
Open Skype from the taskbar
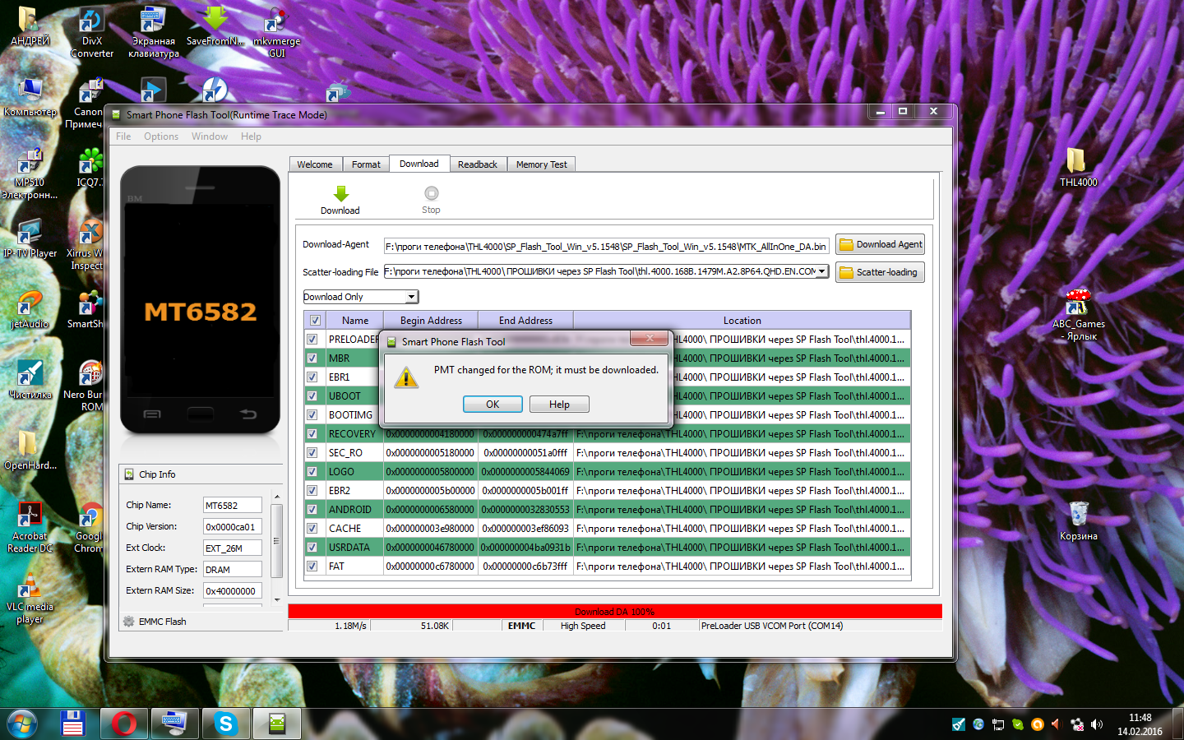pyautogui.click(x=225, y=724)
